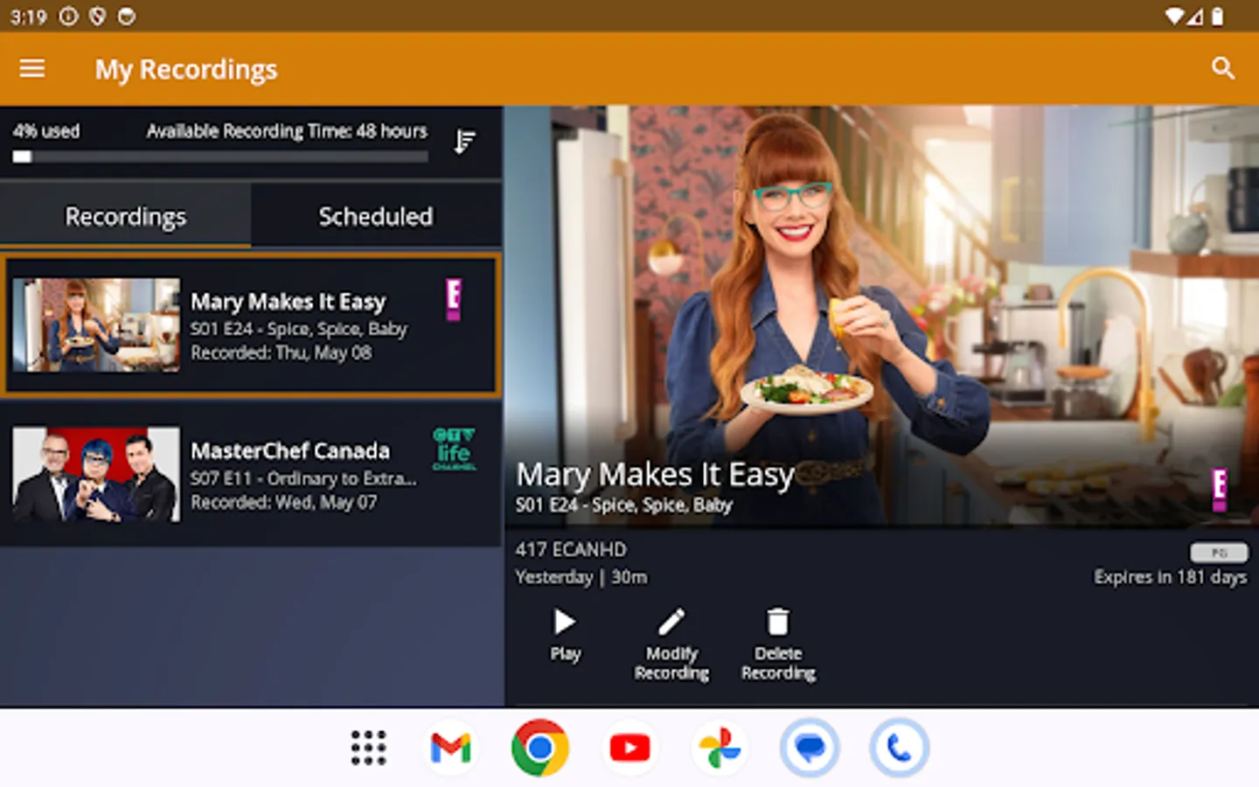1259x787 pixels.
Task: Select the Modify Recording pencil icon
Action: [x=671, y=619]
